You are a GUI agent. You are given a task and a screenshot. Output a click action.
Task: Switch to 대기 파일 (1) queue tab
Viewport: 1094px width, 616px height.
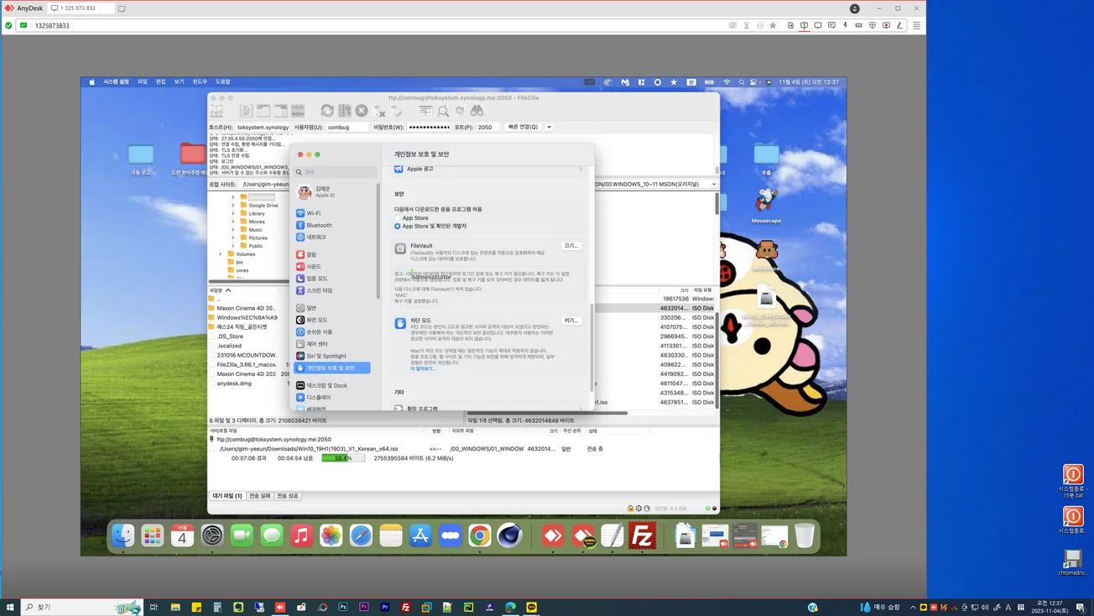(227, 496)
